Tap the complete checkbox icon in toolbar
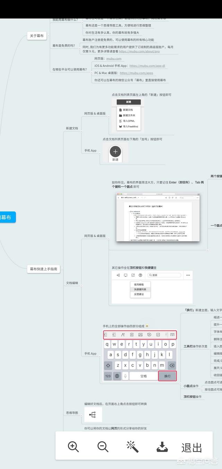 click(158, 335)
